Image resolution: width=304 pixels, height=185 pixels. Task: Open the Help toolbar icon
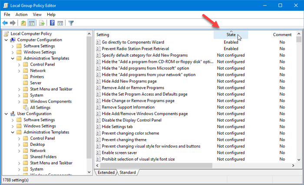pyautogui.click(x=52, y=23)
